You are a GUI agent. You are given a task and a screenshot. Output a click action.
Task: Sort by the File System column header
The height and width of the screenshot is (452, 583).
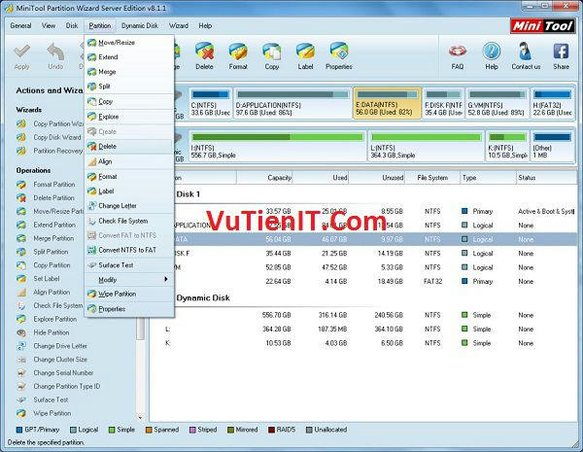pos(432,178)
